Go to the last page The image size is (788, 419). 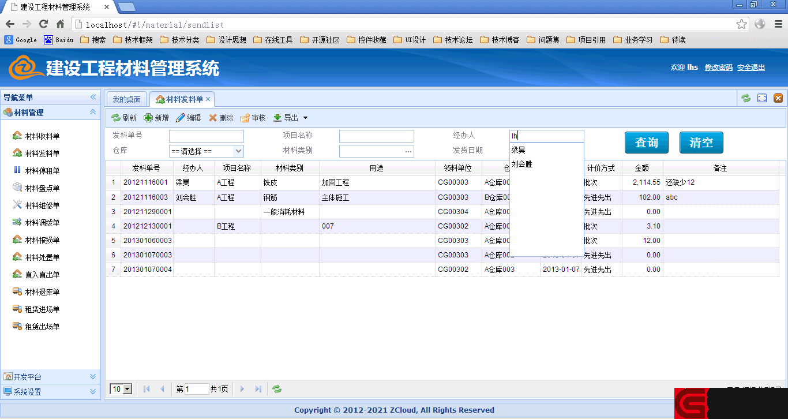(258, 389)
